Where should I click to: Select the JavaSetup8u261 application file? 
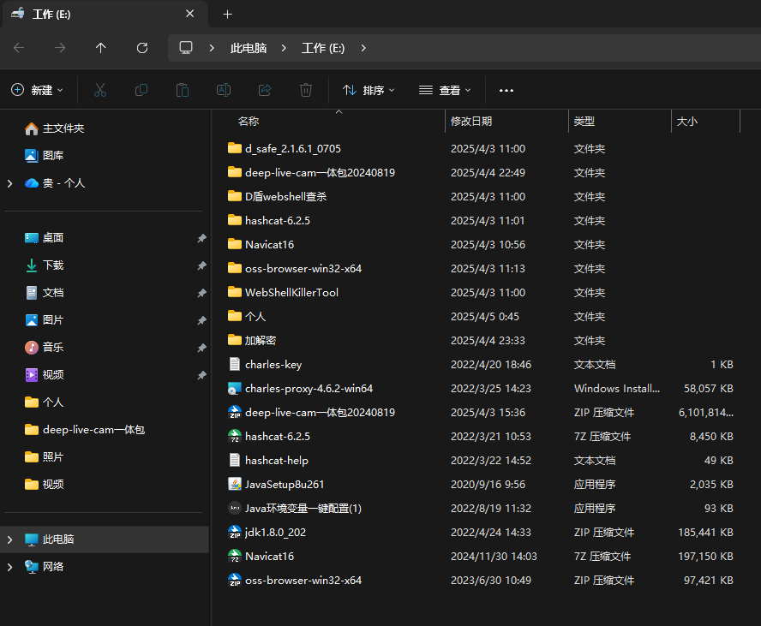coord(285,485)
